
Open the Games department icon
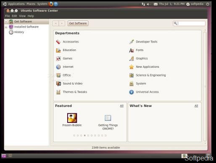[58, 59]
